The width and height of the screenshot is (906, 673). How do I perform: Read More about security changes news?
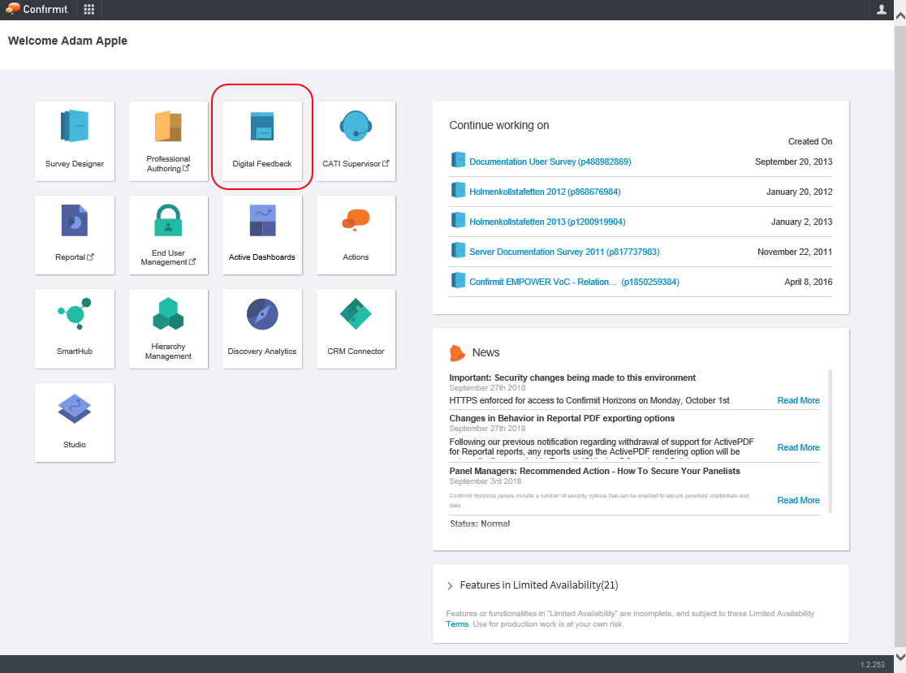click(x=798, y=400)
